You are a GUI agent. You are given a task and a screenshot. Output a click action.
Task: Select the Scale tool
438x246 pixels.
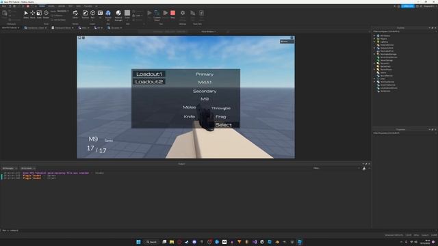click(x=39, y=14)
